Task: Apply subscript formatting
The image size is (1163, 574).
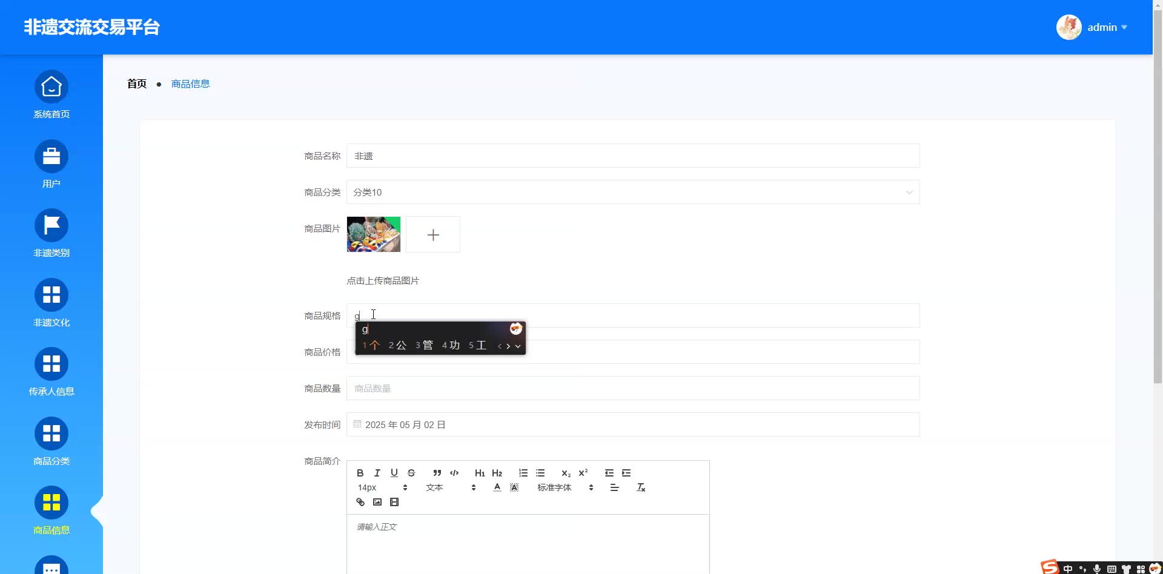Action: click(x=566, y=473)
